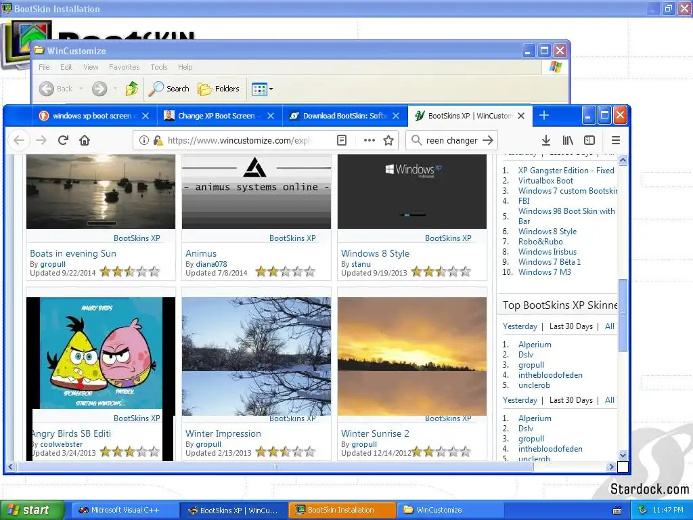
Task: Toggle Firefox sidebar icon
Action: point(589,141)
